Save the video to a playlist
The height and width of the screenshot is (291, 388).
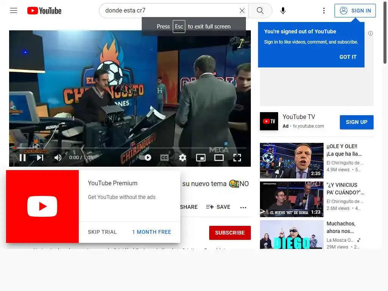(x=218, y=207)
